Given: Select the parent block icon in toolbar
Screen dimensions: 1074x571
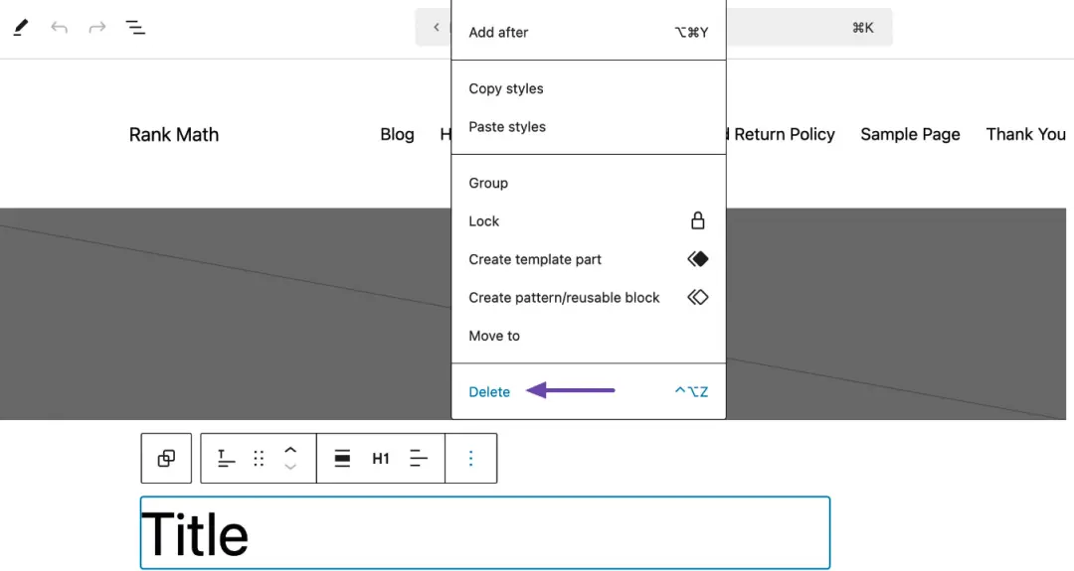Looking at the screenshot, I should click(x=166, y=458).
